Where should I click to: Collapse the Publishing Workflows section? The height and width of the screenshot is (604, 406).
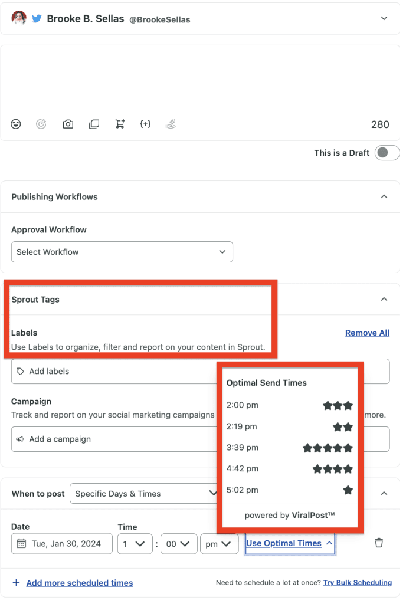click(384, 196)
